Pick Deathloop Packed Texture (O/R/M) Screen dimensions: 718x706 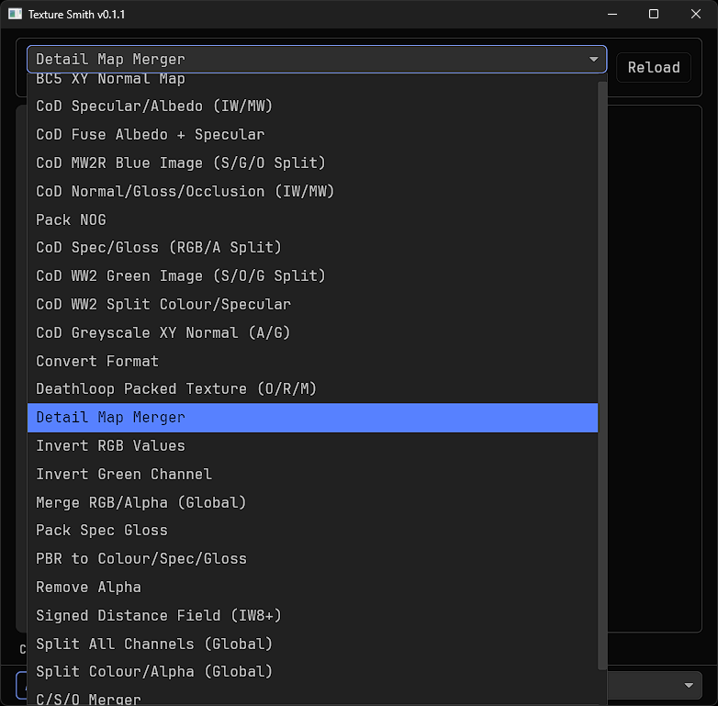click(312, 388)
